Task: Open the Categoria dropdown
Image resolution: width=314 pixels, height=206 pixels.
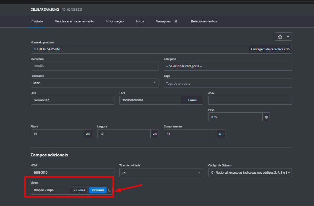Action: pyautogui.click(x=227, y=66)
